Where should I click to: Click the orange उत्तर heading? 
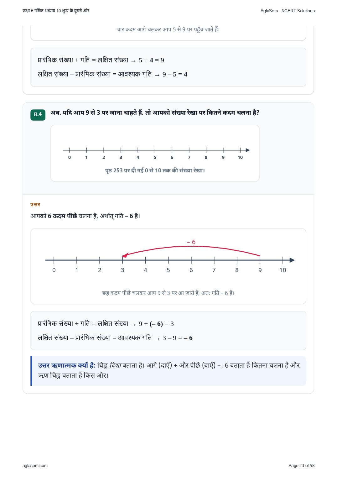(35, 204)
